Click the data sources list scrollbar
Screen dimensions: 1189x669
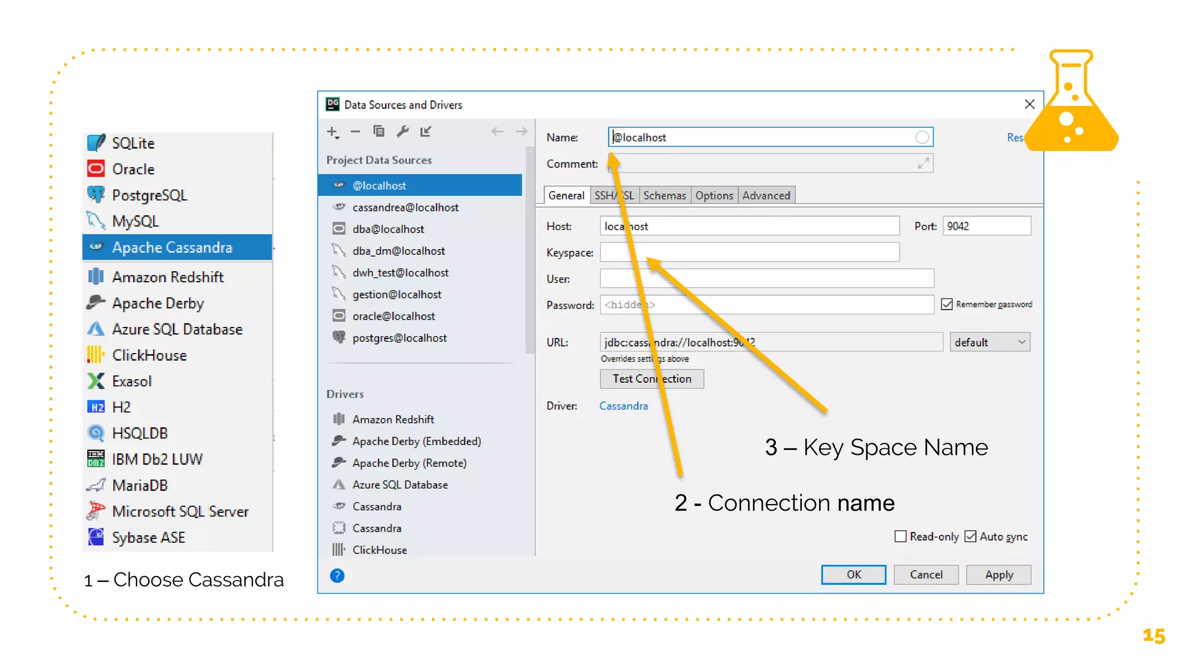click(x=529, y=250)
